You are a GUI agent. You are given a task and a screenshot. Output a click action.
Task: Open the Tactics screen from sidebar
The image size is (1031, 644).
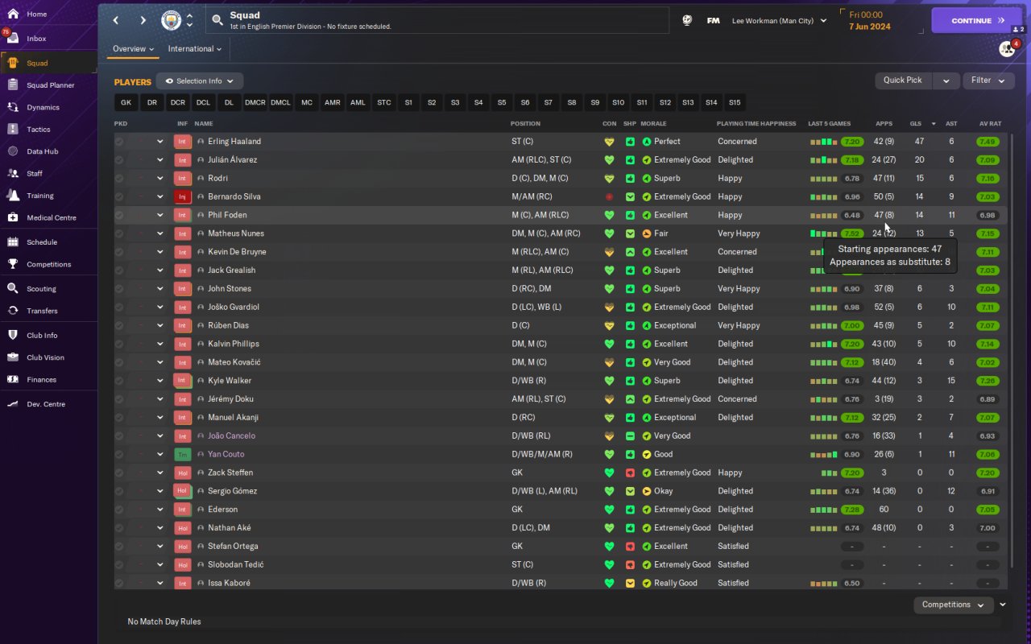click(x=39, y=130)
